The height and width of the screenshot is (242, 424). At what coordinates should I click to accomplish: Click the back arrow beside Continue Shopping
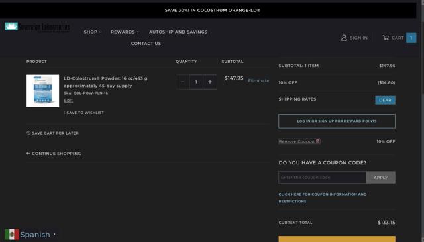coord(28,153)
